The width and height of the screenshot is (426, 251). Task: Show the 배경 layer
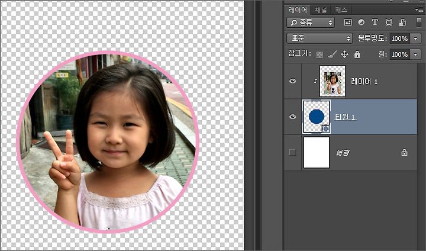pos(293,152)
